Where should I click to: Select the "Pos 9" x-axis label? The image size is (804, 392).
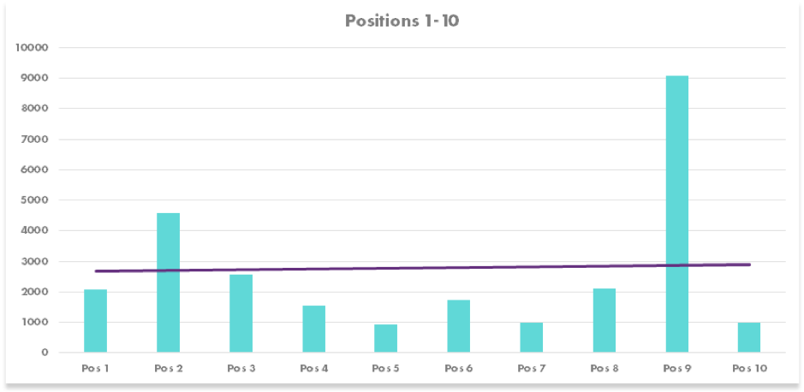click(676, 369)
